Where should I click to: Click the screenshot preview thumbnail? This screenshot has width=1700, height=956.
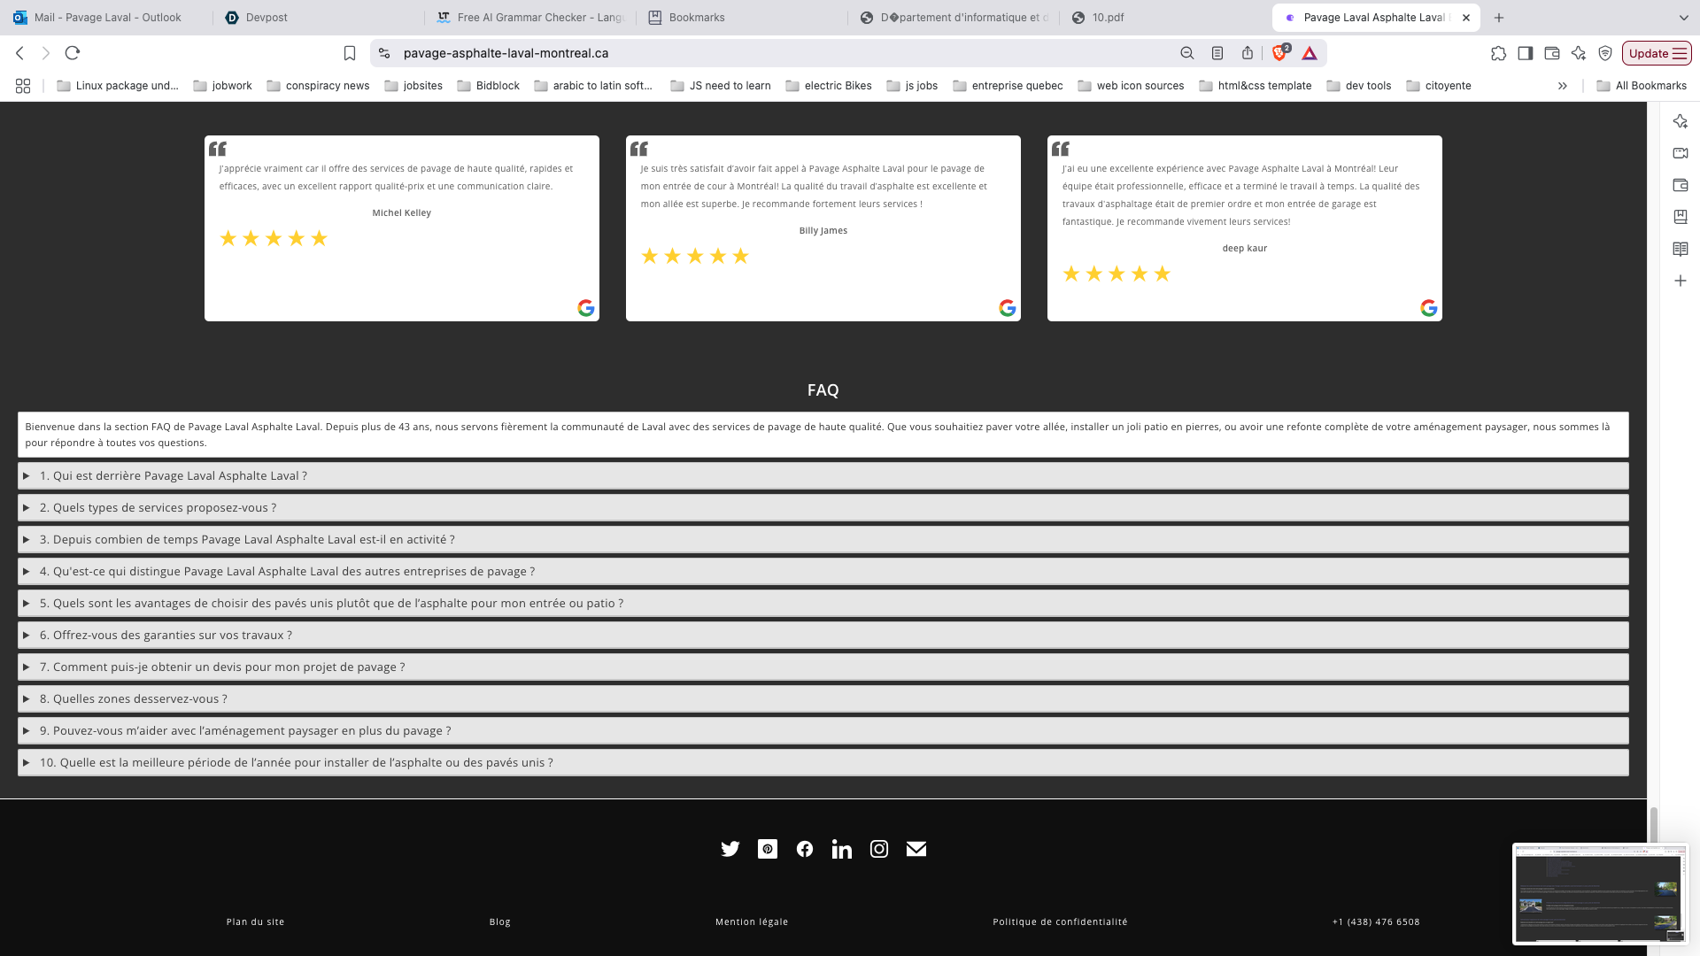click(x=1599, y=894)
